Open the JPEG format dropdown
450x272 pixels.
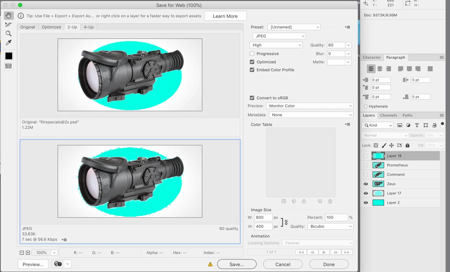pyautogui.click(x=279, y=36)
